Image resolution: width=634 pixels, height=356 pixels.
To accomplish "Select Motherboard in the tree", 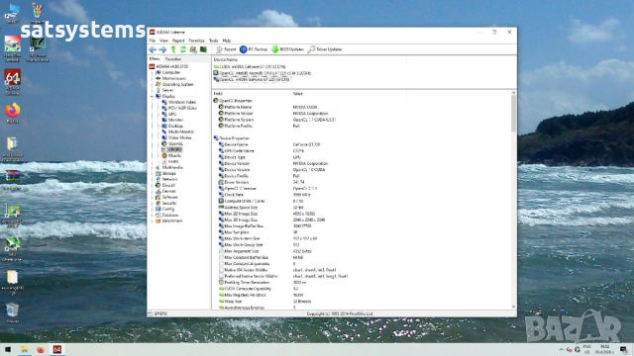I will coord(170,78).
